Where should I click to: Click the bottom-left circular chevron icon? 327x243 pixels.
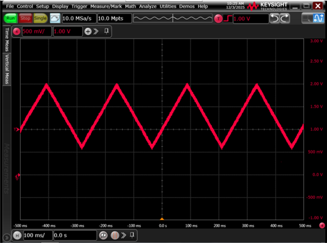pos(6,238)
